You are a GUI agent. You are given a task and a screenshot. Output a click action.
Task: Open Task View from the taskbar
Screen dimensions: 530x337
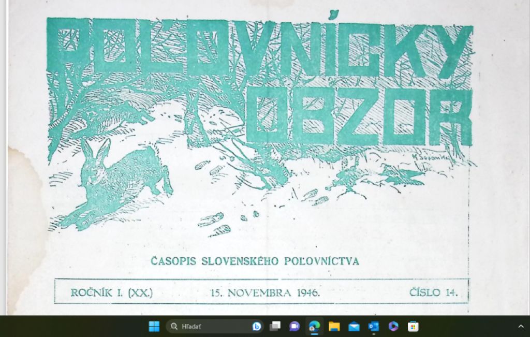(x=275, y=326)
